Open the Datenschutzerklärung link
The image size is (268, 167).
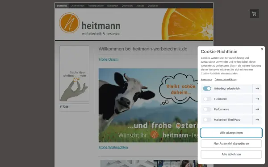point(226,79)
